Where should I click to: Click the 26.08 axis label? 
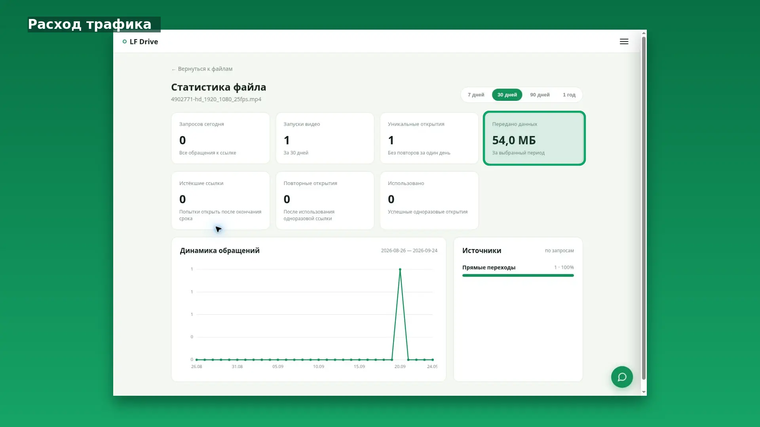coord(196,367)
